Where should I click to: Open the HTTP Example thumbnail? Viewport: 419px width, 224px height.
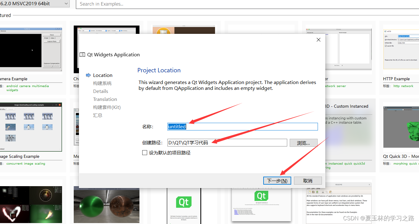(x=401, y=49)
